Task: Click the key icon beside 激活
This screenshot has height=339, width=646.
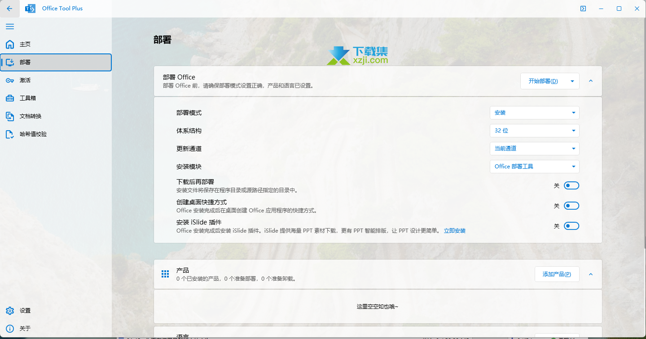Action: pos(10,80)
